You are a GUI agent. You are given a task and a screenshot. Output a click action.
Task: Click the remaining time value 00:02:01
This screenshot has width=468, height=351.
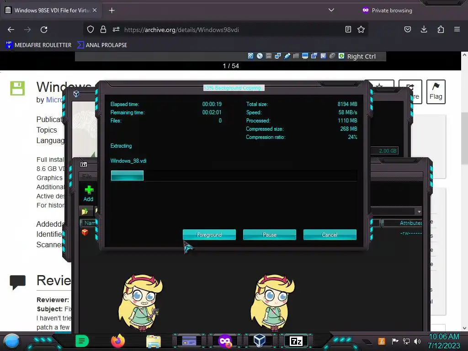[x=212, y=112]
